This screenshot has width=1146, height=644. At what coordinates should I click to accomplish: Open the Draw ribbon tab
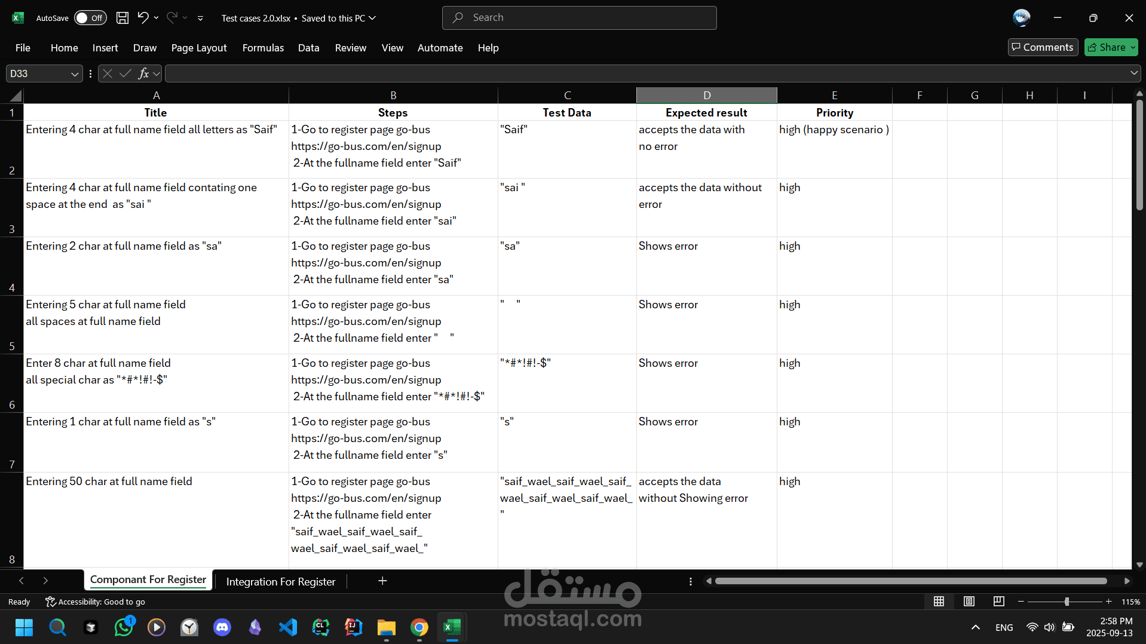[145, 48]
